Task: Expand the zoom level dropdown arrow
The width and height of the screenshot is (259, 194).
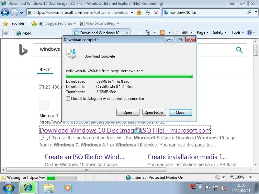Action: pyautogui.click(x=250, y=177)
